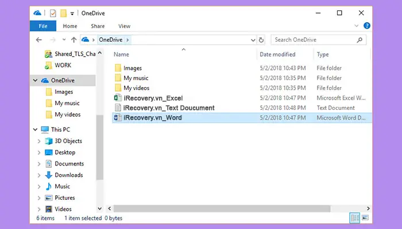Screen dimensions: 402x229
Task: Refresh the OneDrive folder
Action: [x=261, y=40]
